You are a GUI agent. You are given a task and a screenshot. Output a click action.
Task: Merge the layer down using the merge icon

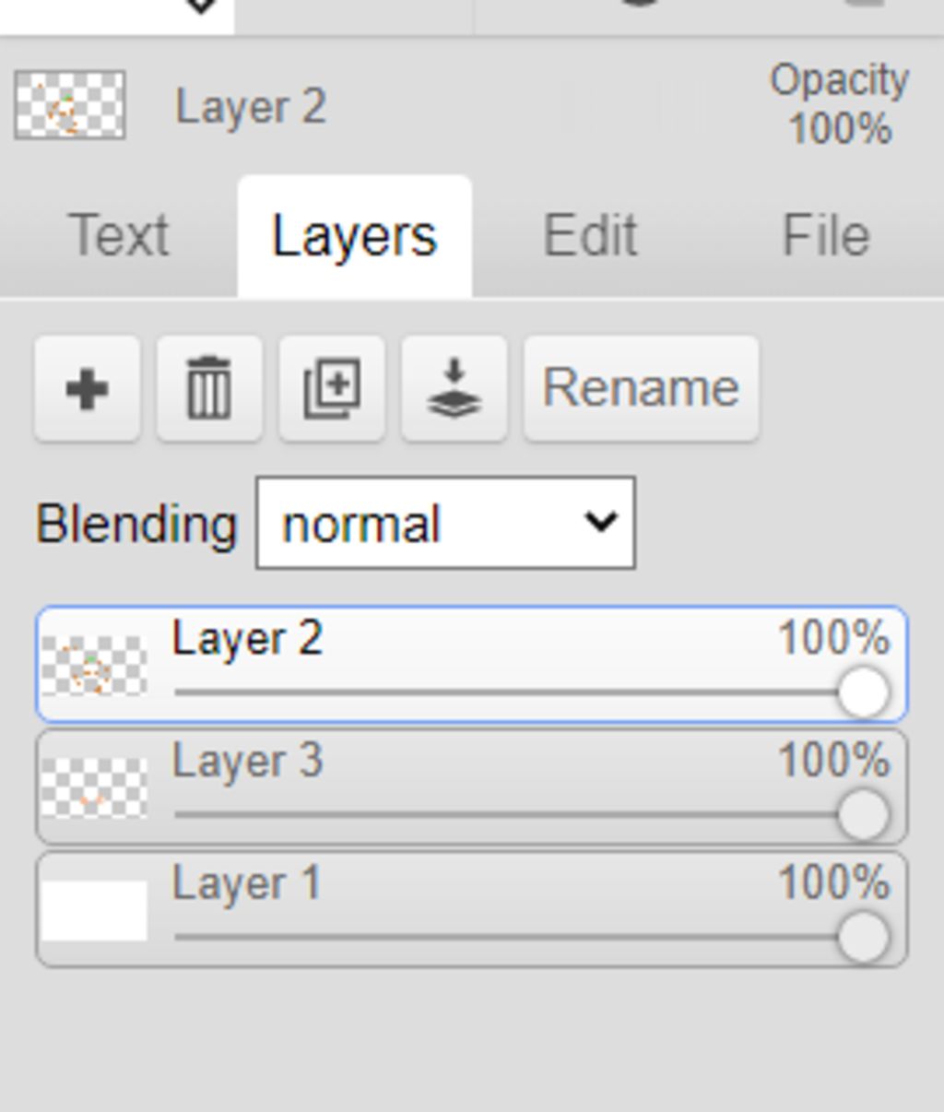click(454, 388)
